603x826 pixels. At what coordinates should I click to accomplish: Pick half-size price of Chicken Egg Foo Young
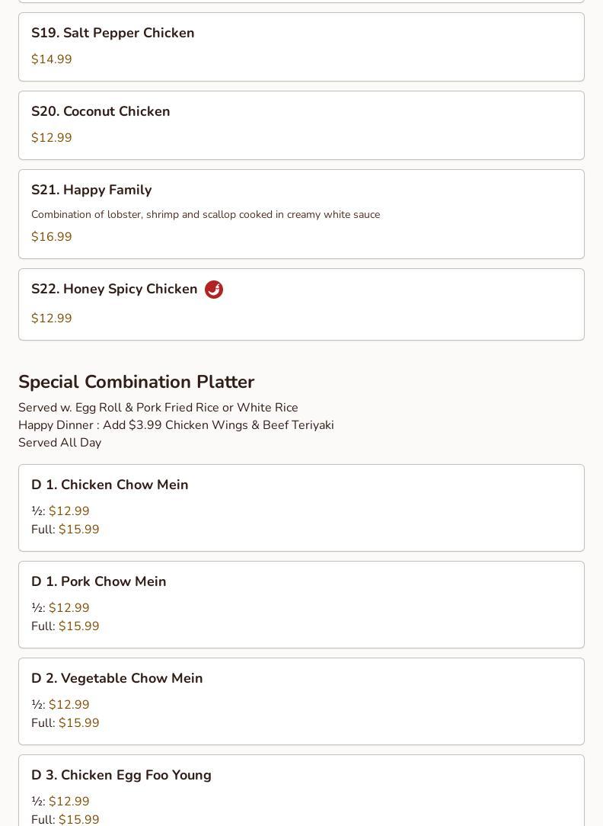69,802
